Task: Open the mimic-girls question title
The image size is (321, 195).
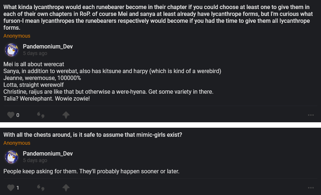Action: (93, 135)
